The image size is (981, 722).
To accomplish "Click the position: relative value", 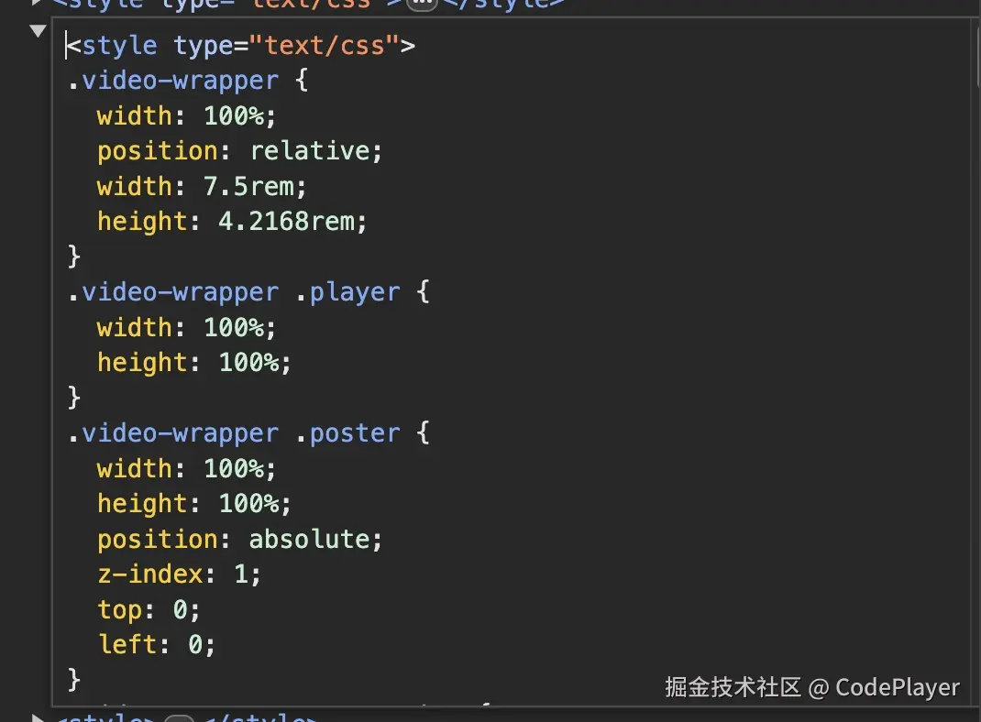I will pos(310,150).
